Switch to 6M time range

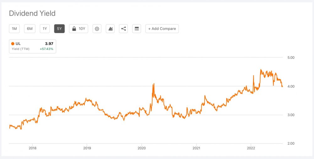pyautogui.click(x=30, y=29)
